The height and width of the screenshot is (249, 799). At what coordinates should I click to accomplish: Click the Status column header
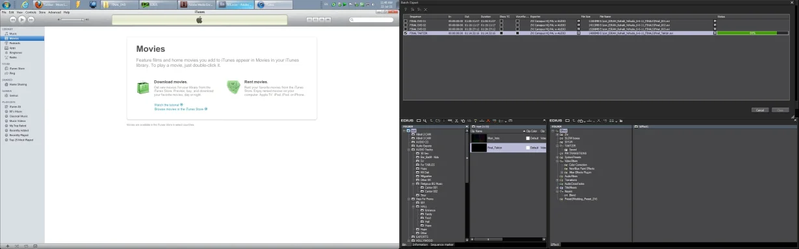[x=720, y=16]
